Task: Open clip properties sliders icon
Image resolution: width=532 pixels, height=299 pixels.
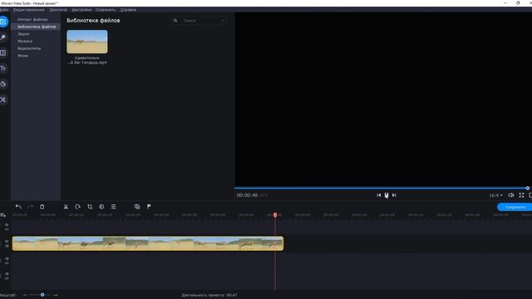Action: point(113,207)
